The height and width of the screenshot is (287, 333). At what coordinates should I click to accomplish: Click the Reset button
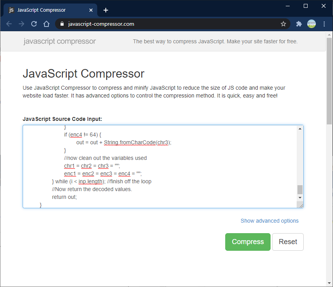click(288, 242)
